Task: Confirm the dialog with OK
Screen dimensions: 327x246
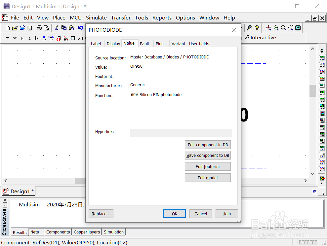Action: [175, 214]
